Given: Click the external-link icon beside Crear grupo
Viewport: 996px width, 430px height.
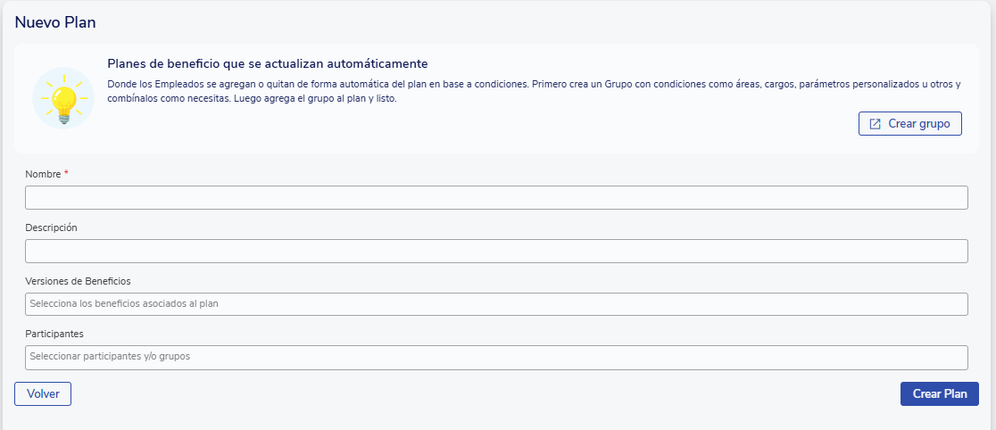Looking at the screenshot, I should point(875,124).
